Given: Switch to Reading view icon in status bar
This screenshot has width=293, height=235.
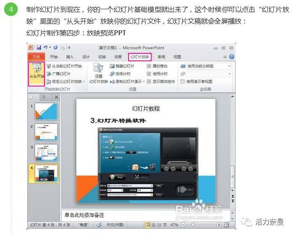Looking at the screenshot, I should click(x=159, y=225).
